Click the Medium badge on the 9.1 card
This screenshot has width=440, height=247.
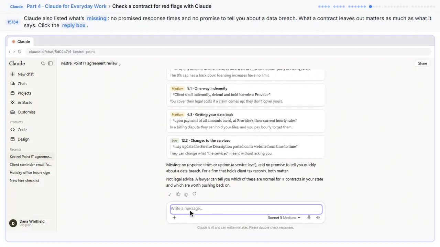(x=177, y=89)
